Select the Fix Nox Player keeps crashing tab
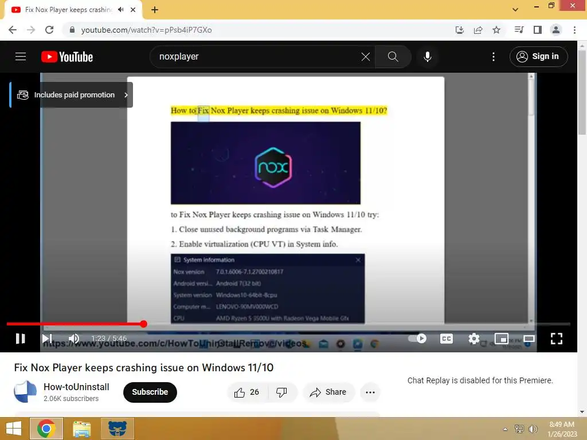Screen dimensions: 587x440 68,10
